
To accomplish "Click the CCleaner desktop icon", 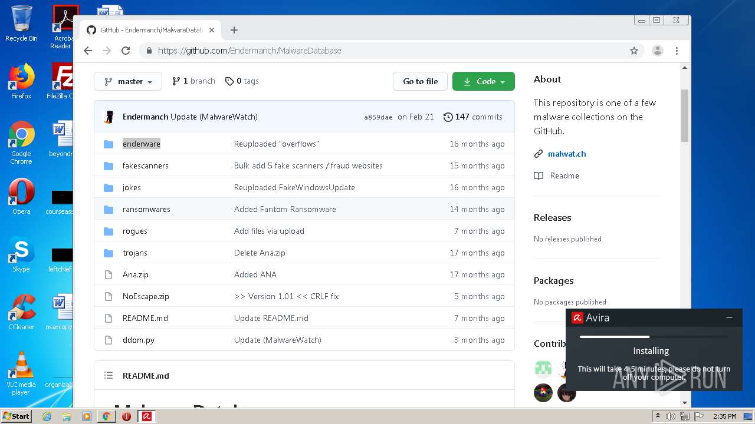I will coord(21,312).
